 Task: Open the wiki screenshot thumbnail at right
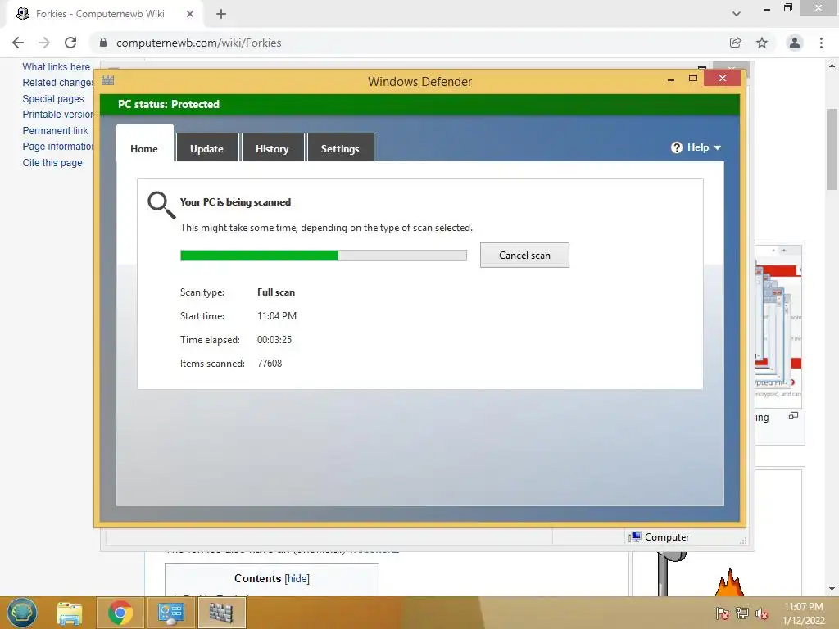tap(778, 326)
